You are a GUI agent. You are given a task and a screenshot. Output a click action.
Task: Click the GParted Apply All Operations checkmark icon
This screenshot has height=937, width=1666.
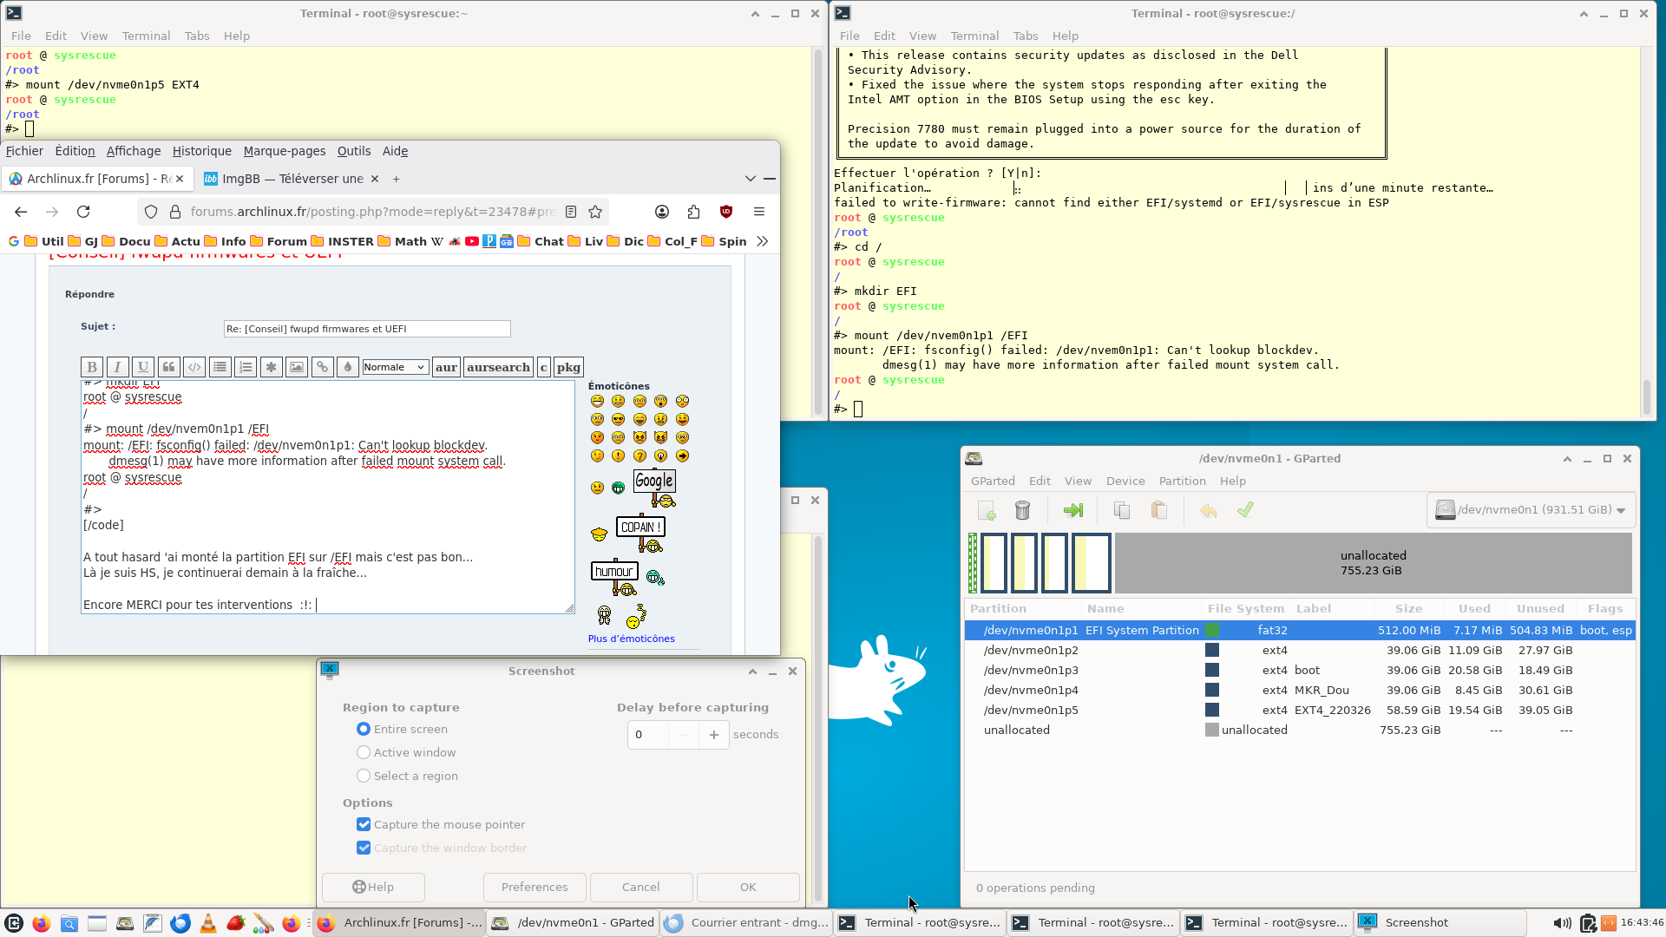pyautogui.click(x=1245, y=510)
